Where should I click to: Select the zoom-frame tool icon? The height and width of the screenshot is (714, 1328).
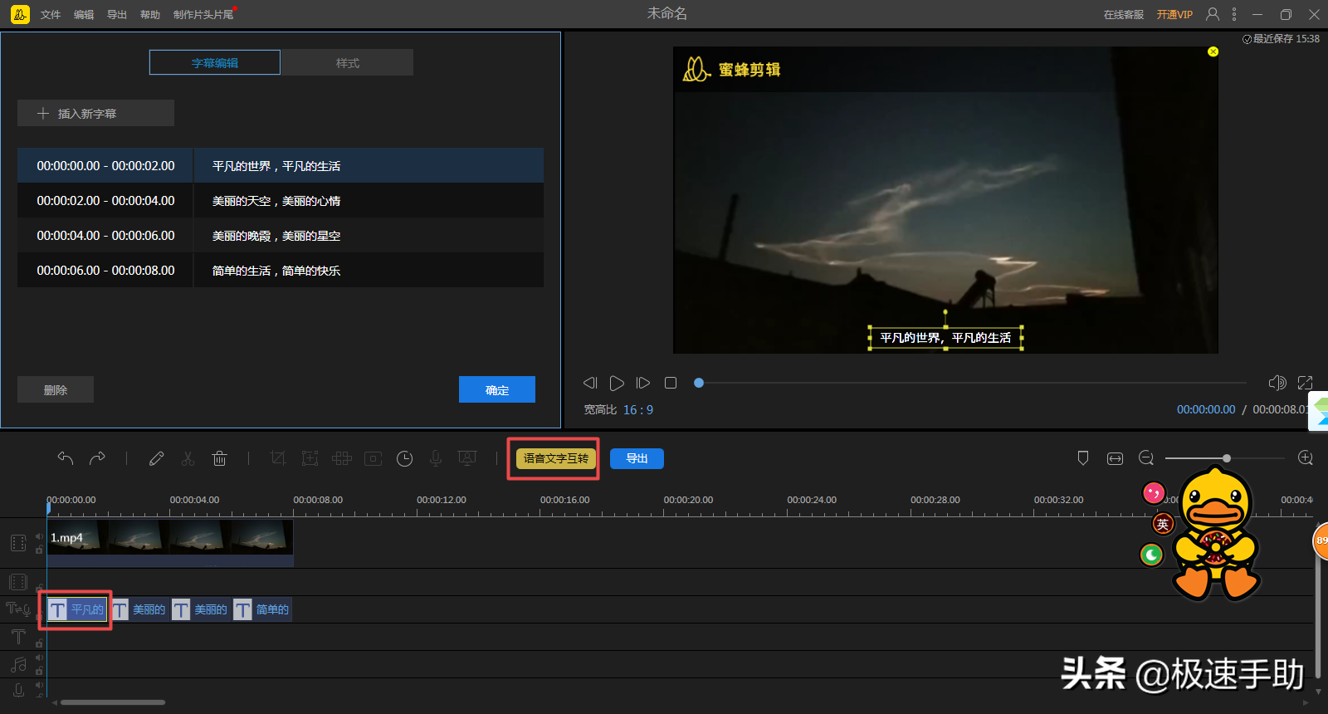tap(310, 458)
